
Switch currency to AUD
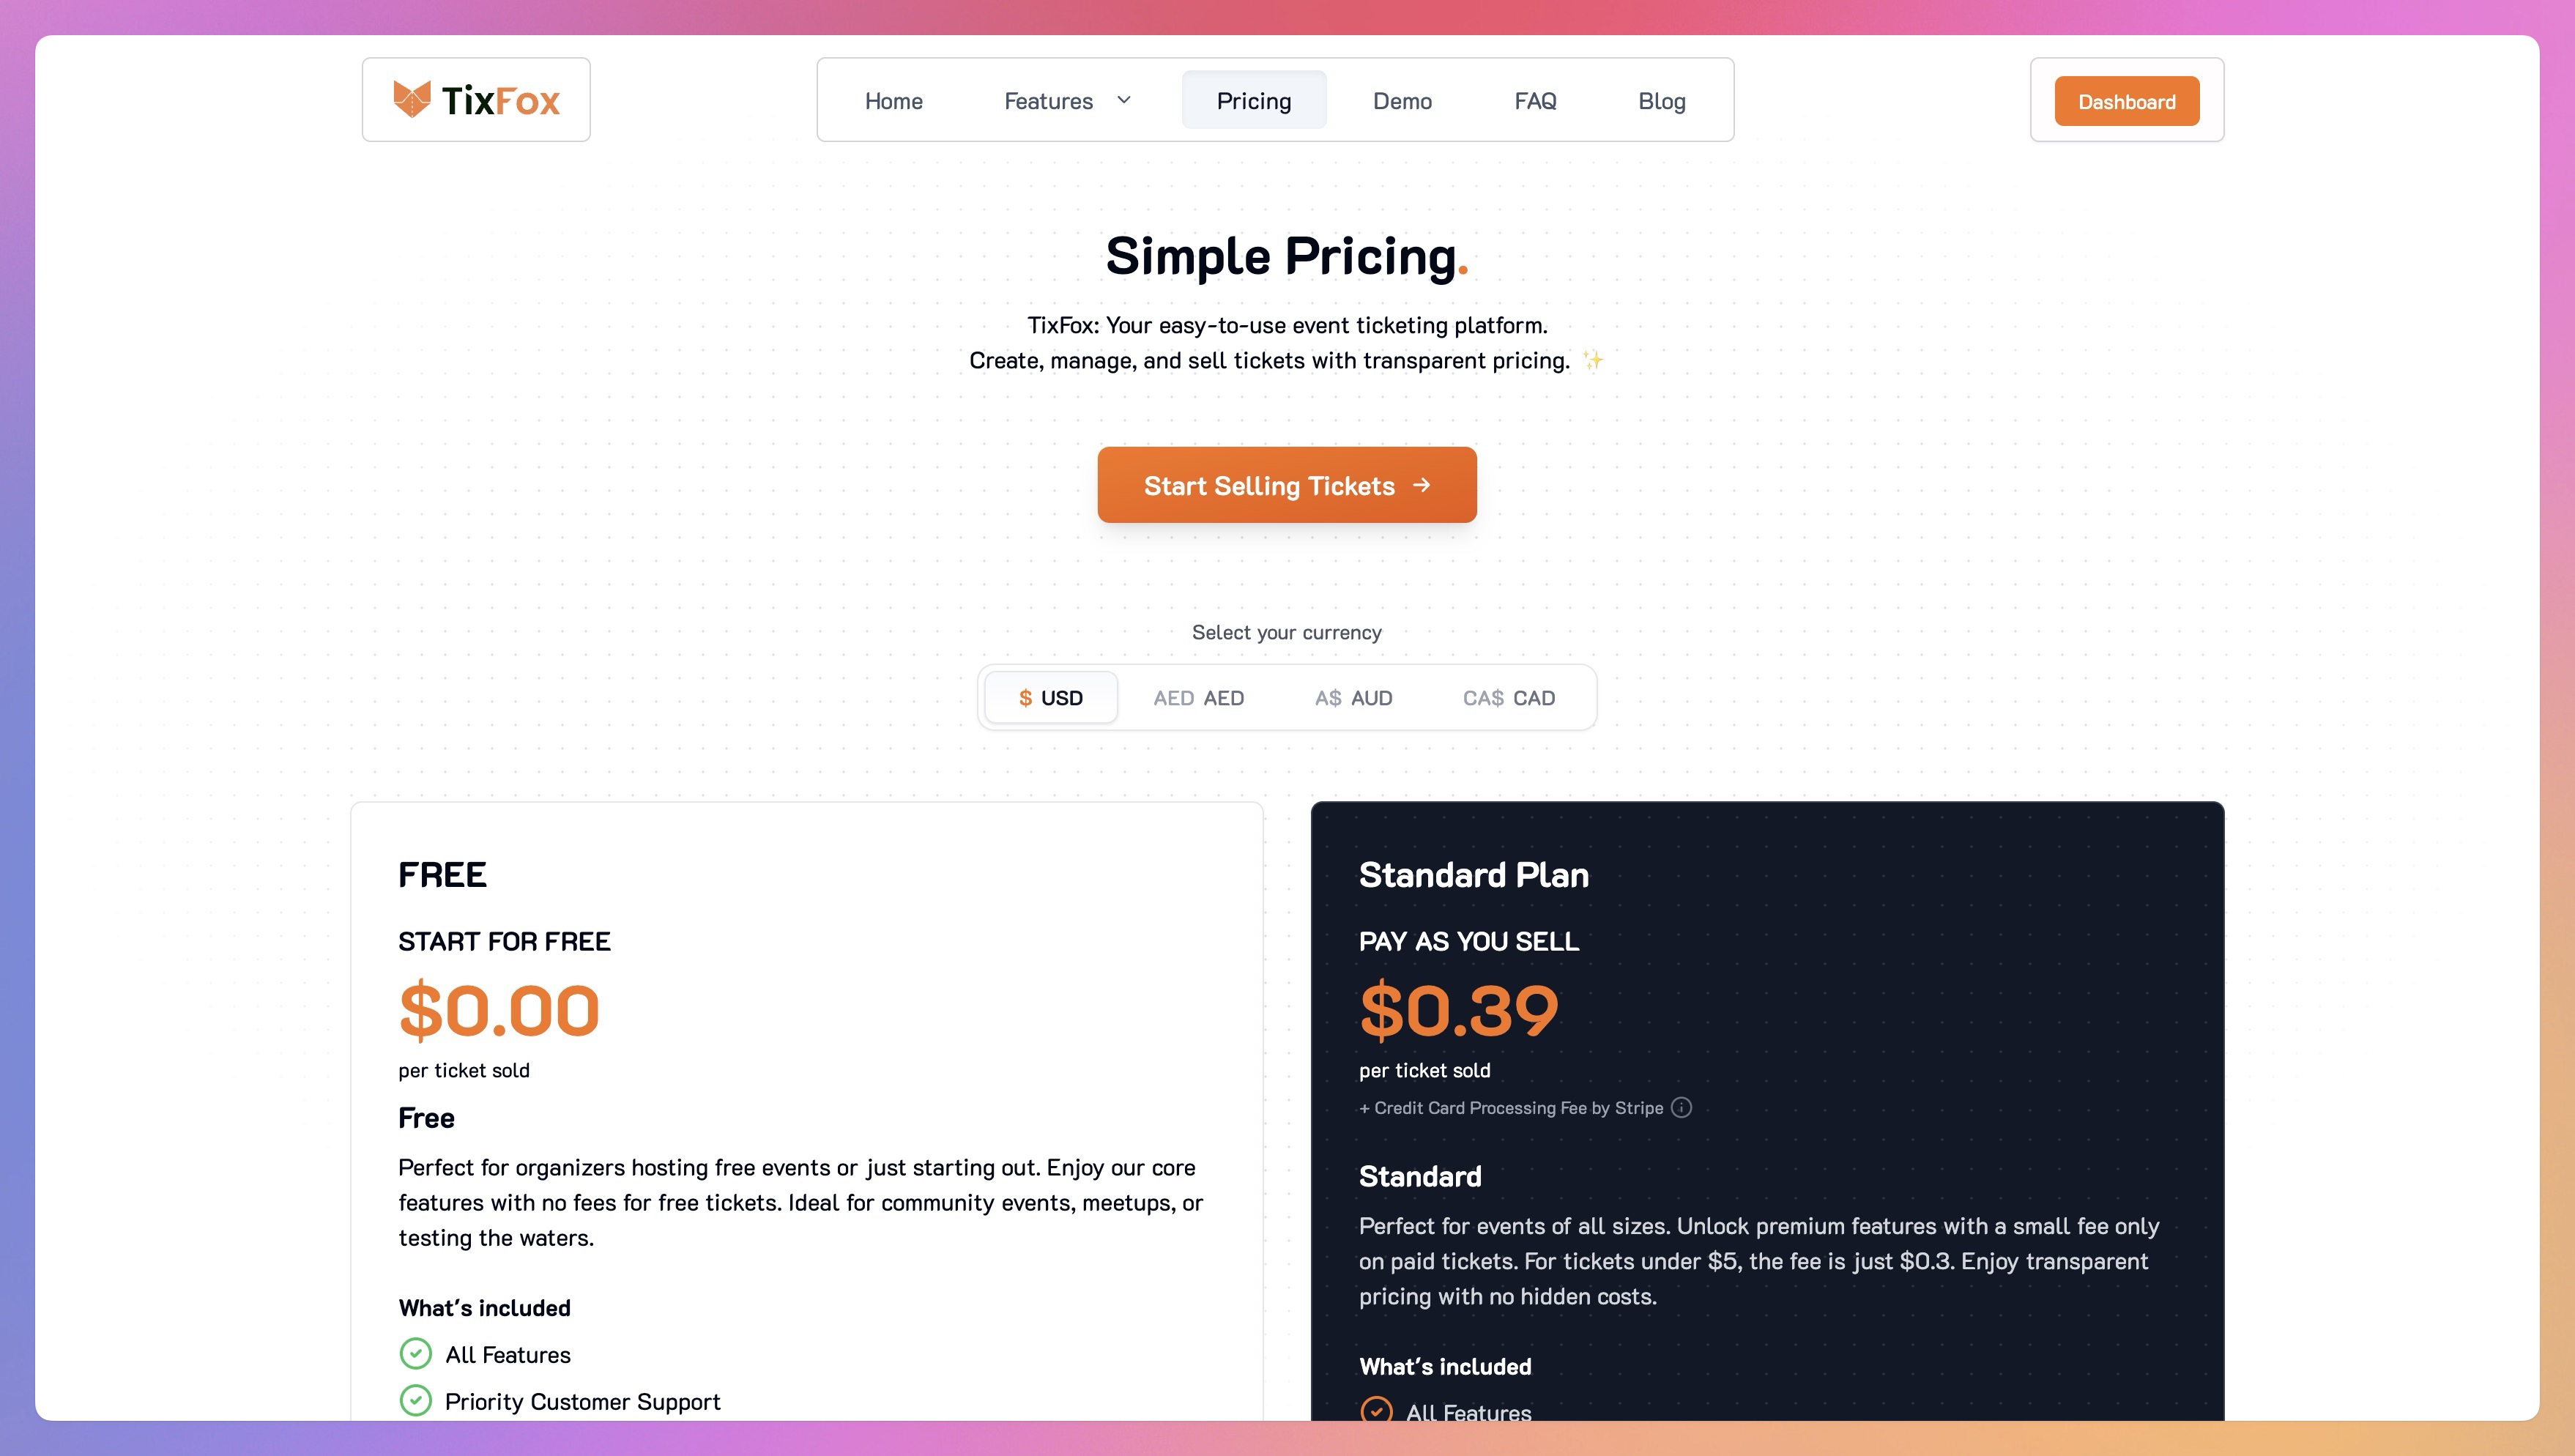(x=1353, y=698)
